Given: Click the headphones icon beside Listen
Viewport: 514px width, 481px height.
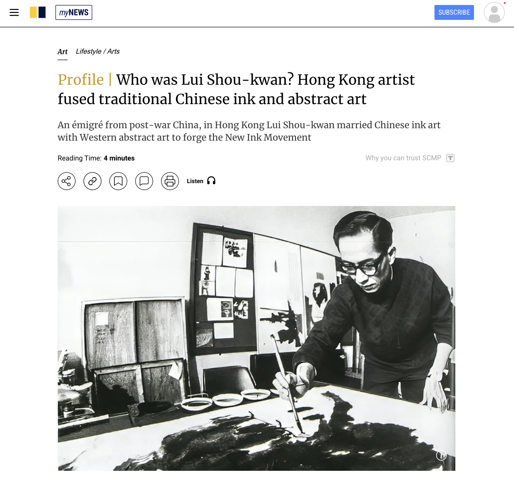Looking at the screenshot, I should click(211, 181).
